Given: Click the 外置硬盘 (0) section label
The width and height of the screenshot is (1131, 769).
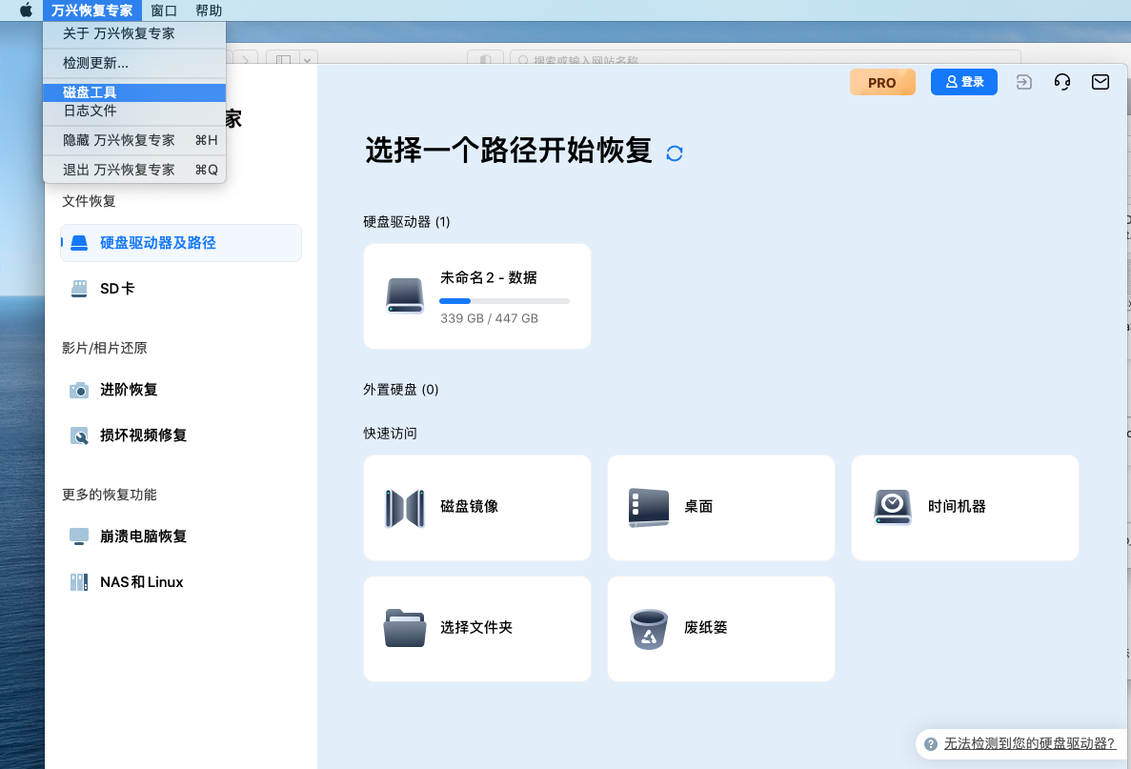Looking at the screenshot, I should tap(400, 390).
